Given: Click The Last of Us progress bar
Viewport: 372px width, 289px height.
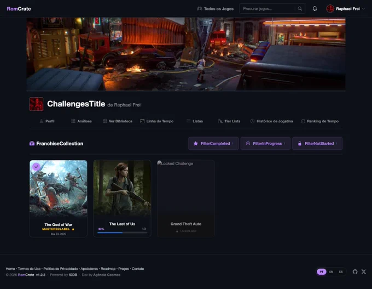Looking at the screenshot, I should point(122,233).
